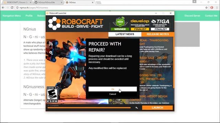
Task: Open the Discord Server link
Action: pos(192,16)
